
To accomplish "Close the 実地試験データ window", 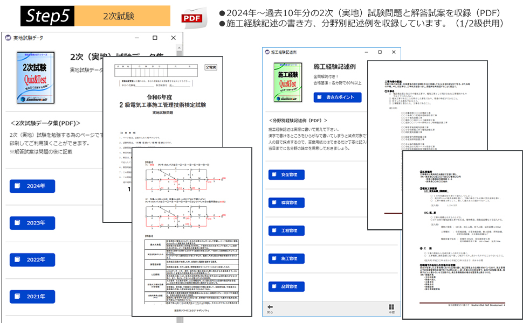I will (x=173, y=38).
